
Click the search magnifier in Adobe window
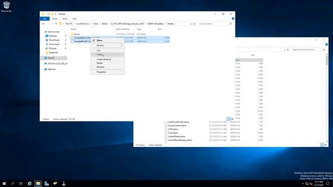[x=230, y=24]
